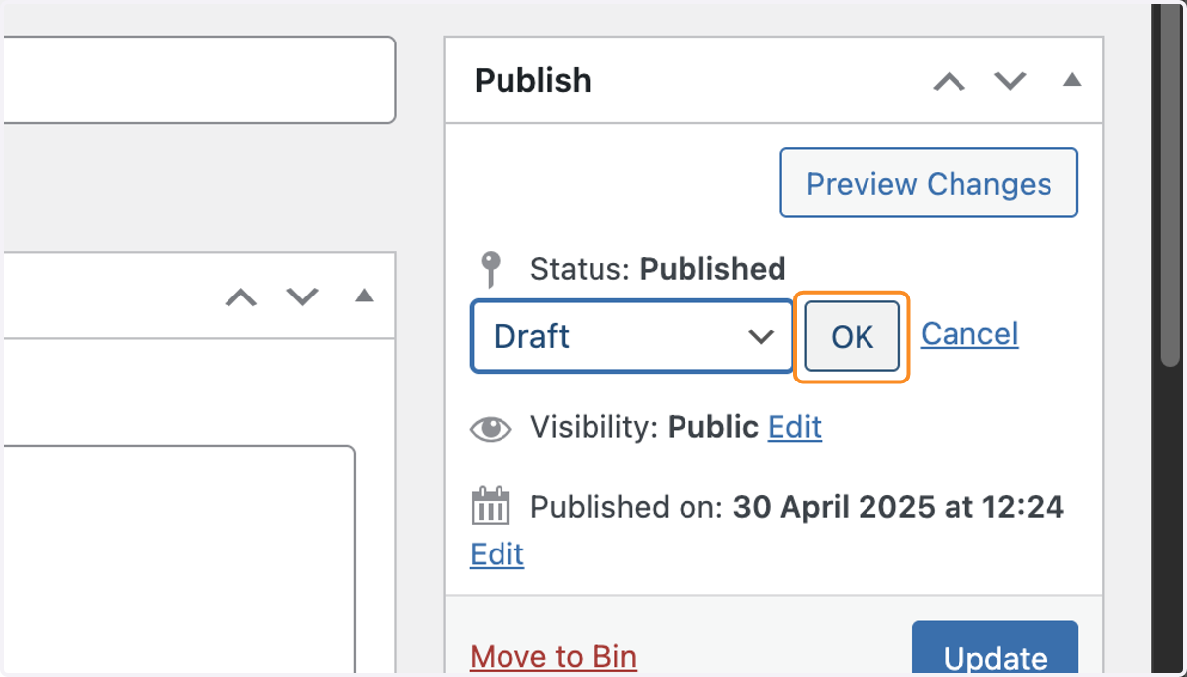The image size is (1187, 677).
Task: Open the Draft status dropdown
Action: pos(632,336)
